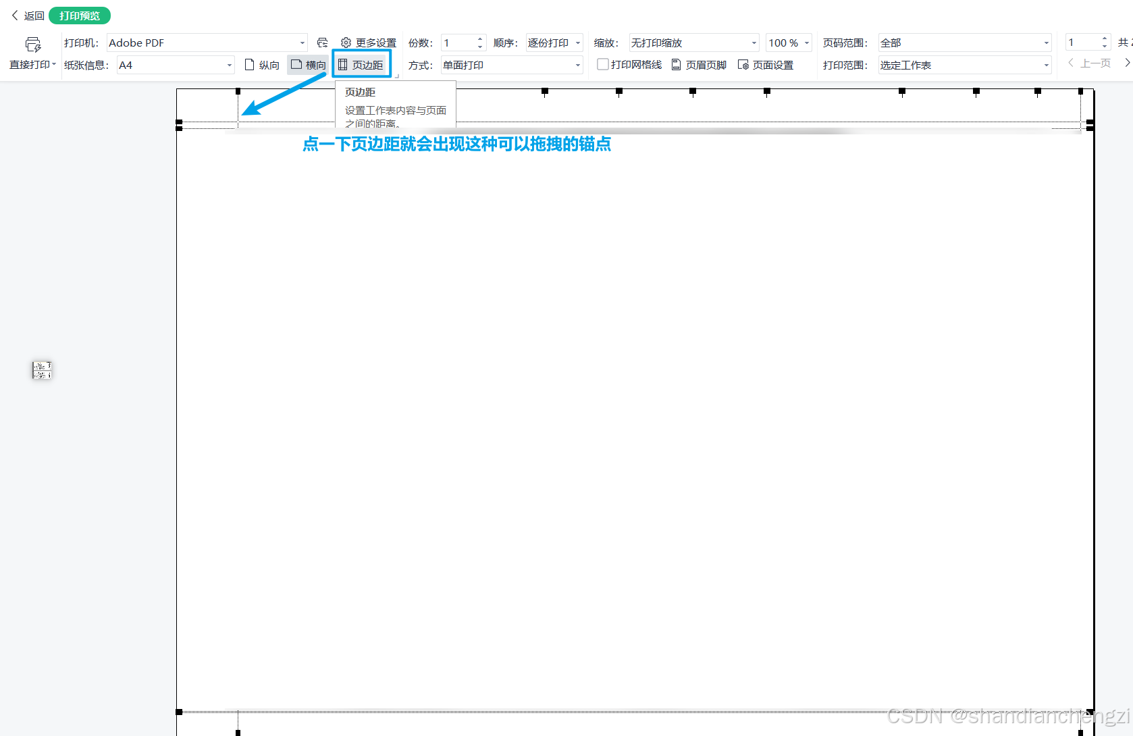Open the 打印机 Adobe PDF dropdown
Viewport: 1133px width, 736px height.
coord(207,43)
